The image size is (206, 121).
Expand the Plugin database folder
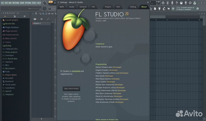[11, 28]
